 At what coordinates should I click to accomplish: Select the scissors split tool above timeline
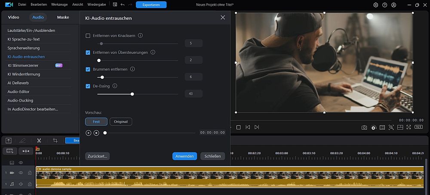[x=39, y=140]
